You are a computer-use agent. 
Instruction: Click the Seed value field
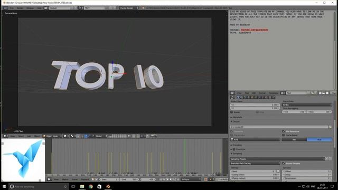tap(253, 171)
